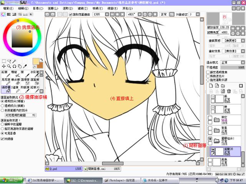
Task: Select 透明部分(精確) detection mode
Action: click(x=2, y=101)
